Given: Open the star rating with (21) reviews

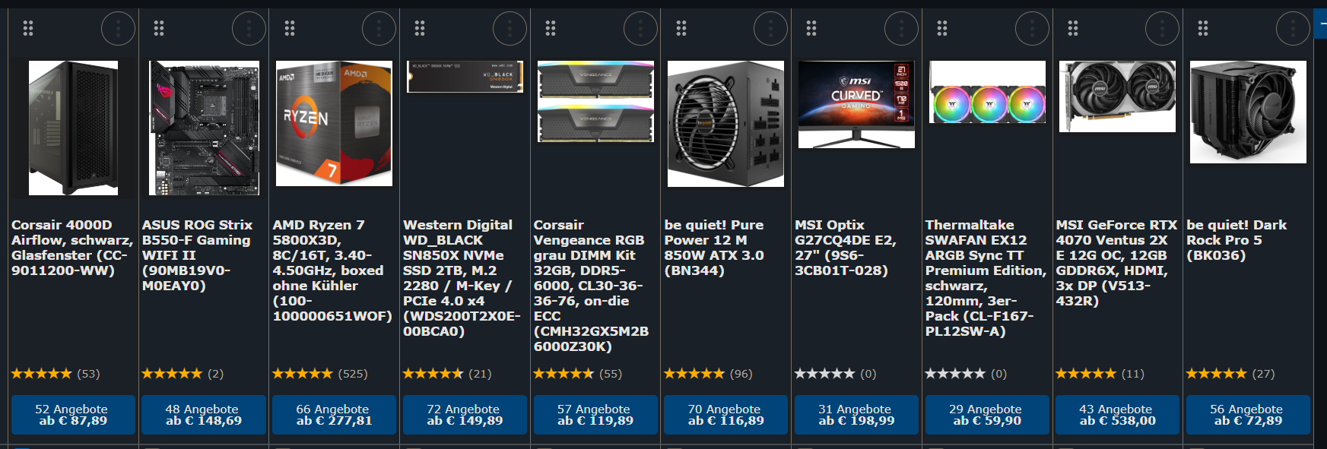Looking at the screenshot, I should [447, 374].
